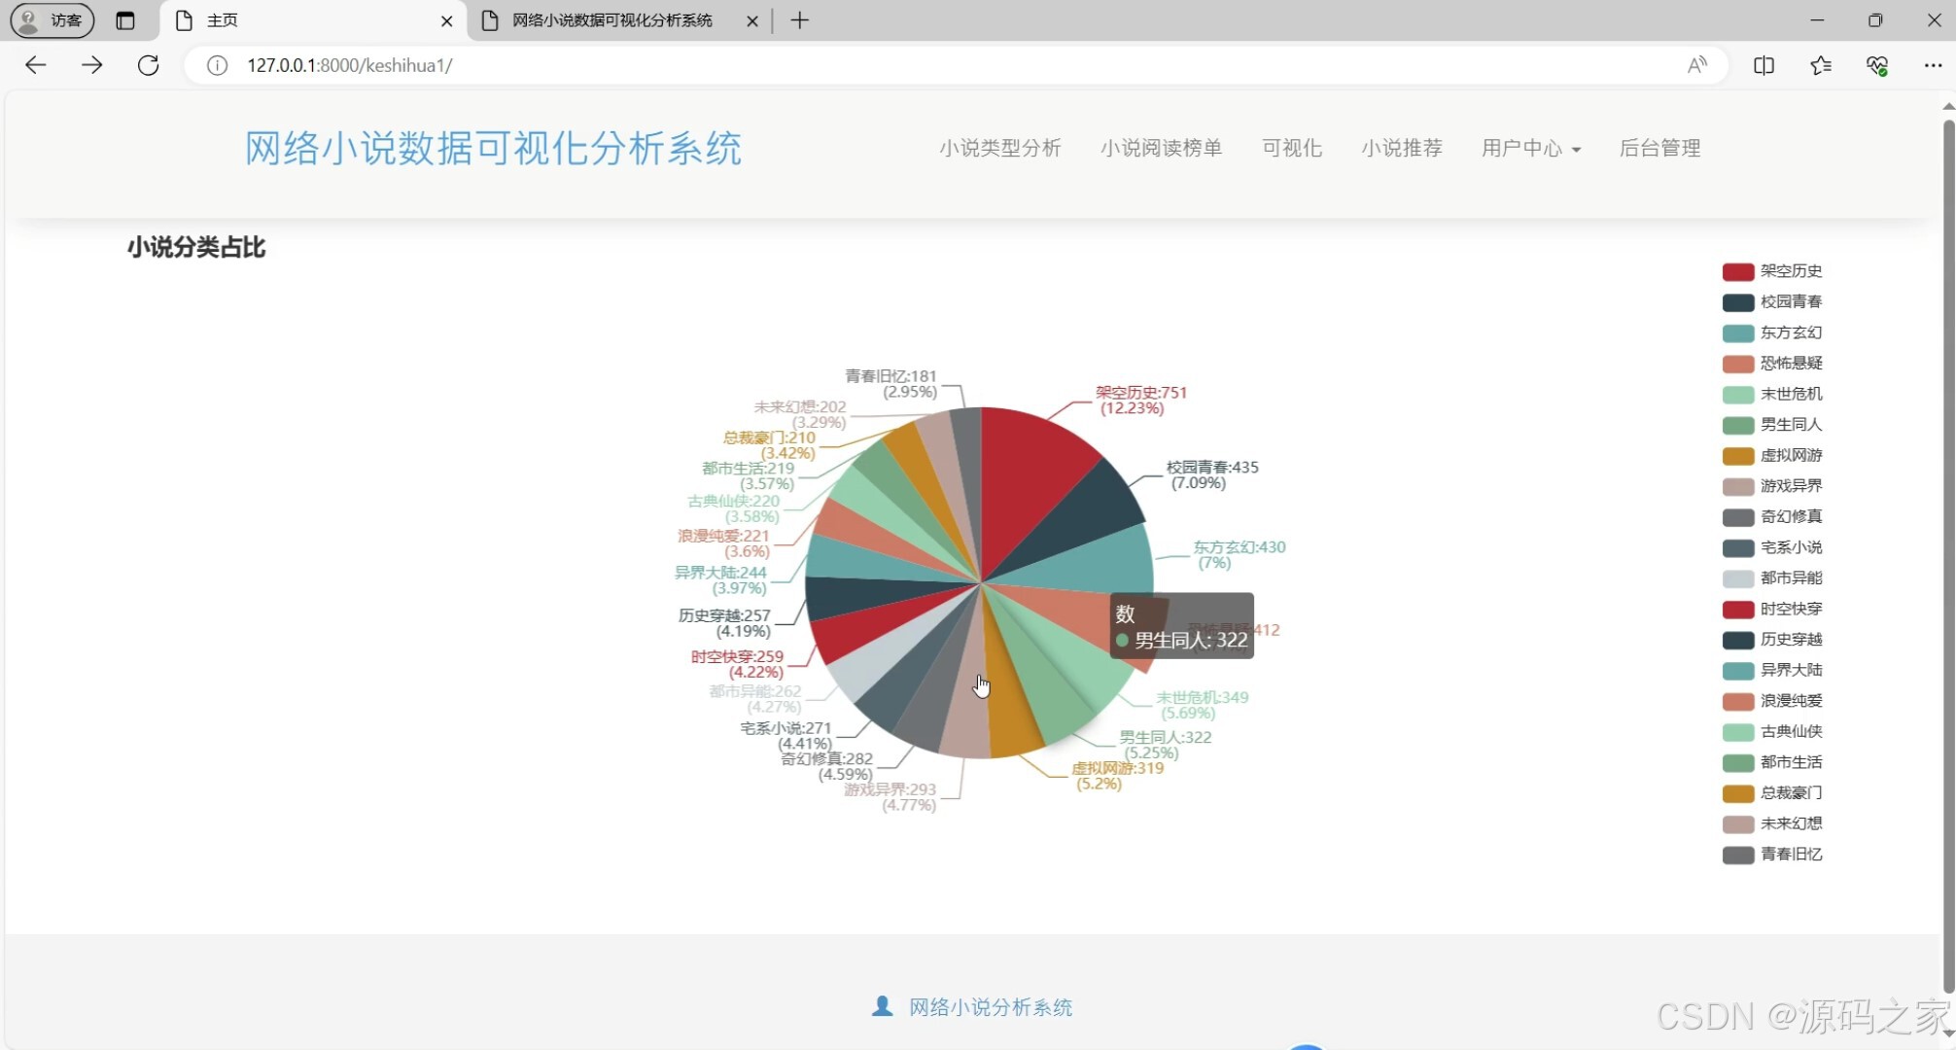
Task: Open browser favorites via the star icon
Action: pos(1820,65)
